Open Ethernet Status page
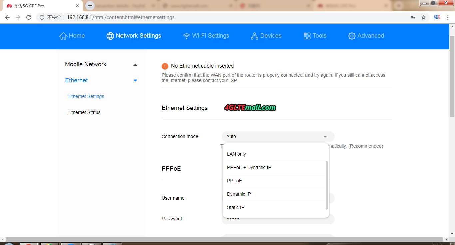 pos(84,112)
